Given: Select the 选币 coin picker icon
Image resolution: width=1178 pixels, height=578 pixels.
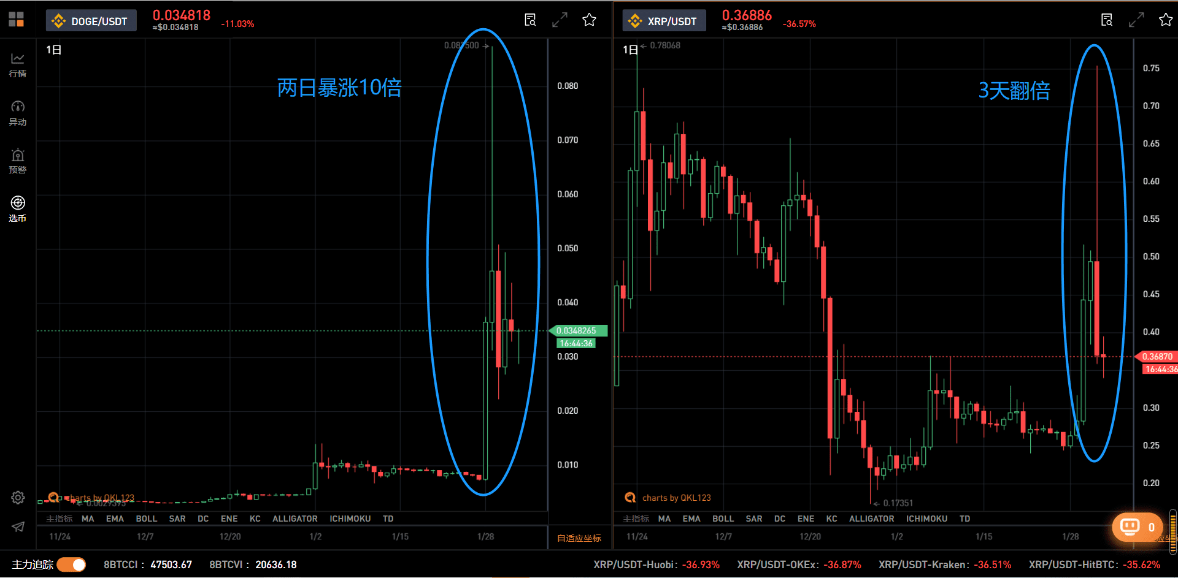Looking at the screenshot, I should click(x=18, y=209).
